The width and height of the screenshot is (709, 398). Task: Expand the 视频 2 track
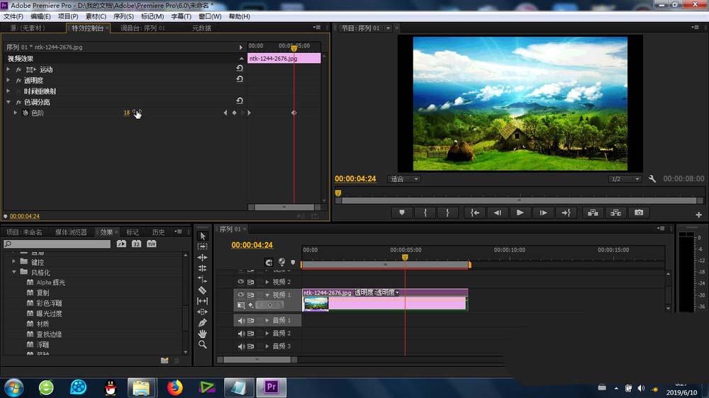(x=267, y=282)
